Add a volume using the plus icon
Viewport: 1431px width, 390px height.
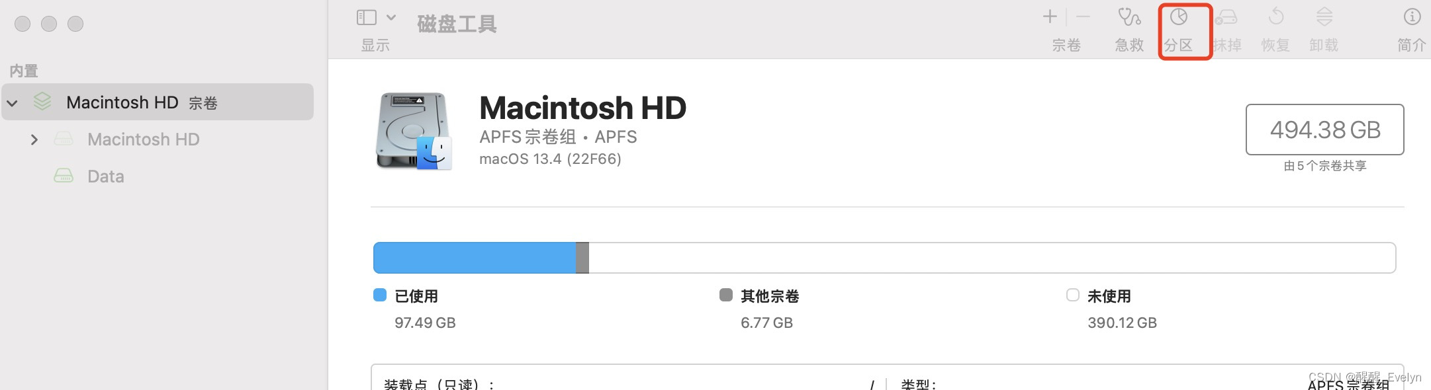click(x=1050, y=17)
